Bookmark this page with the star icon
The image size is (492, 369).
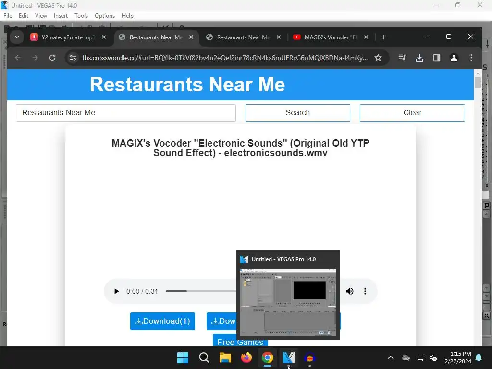coord(378,58)
